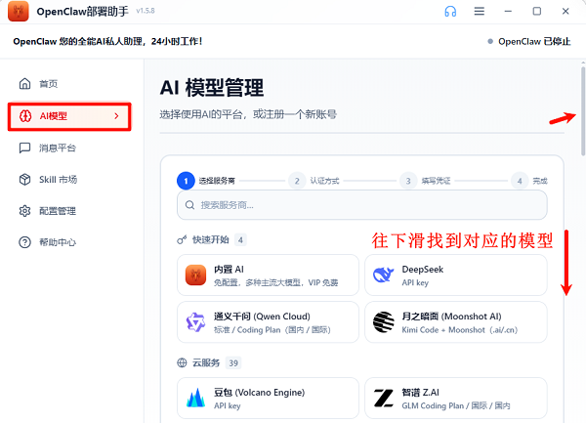Click the 帮助中心 question mark icon
586x423 pixels.
24,242
